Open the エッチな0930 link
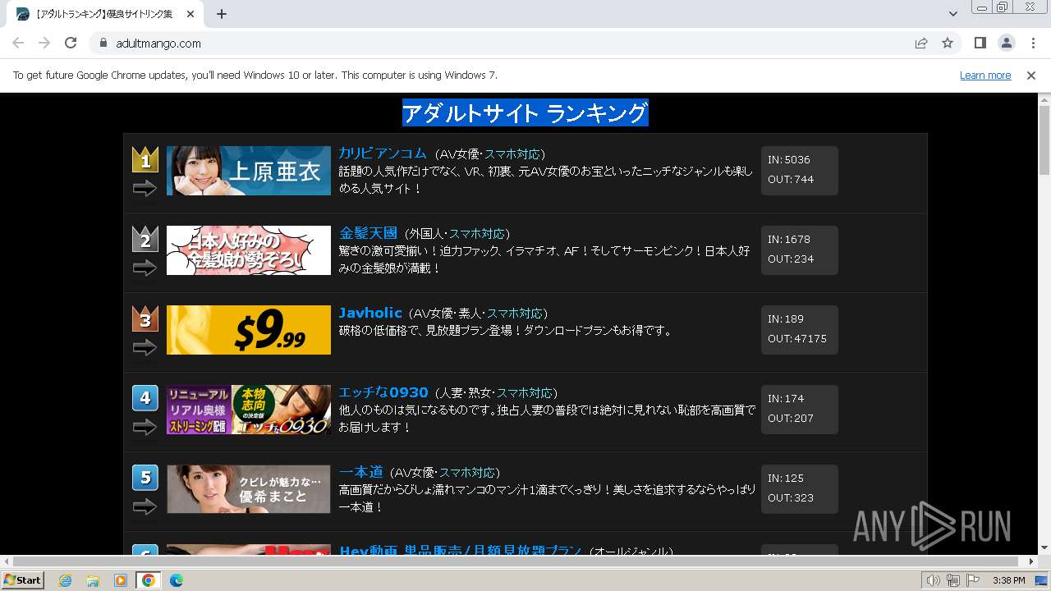This screenshot has height=591, width=1051. [383, 392]
